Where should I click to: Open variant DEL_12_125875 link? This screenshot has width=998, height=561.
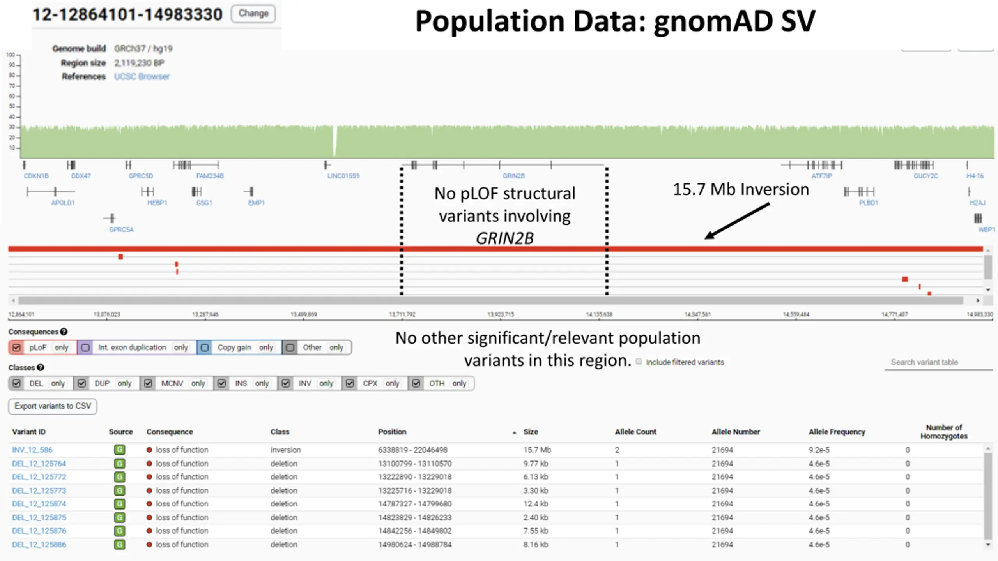[39, 517]
